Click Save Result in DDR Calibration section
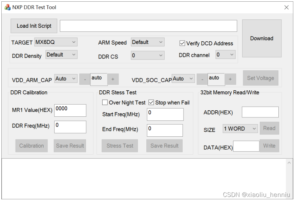The height and width of the screenshot is (201, 295). 70,146
